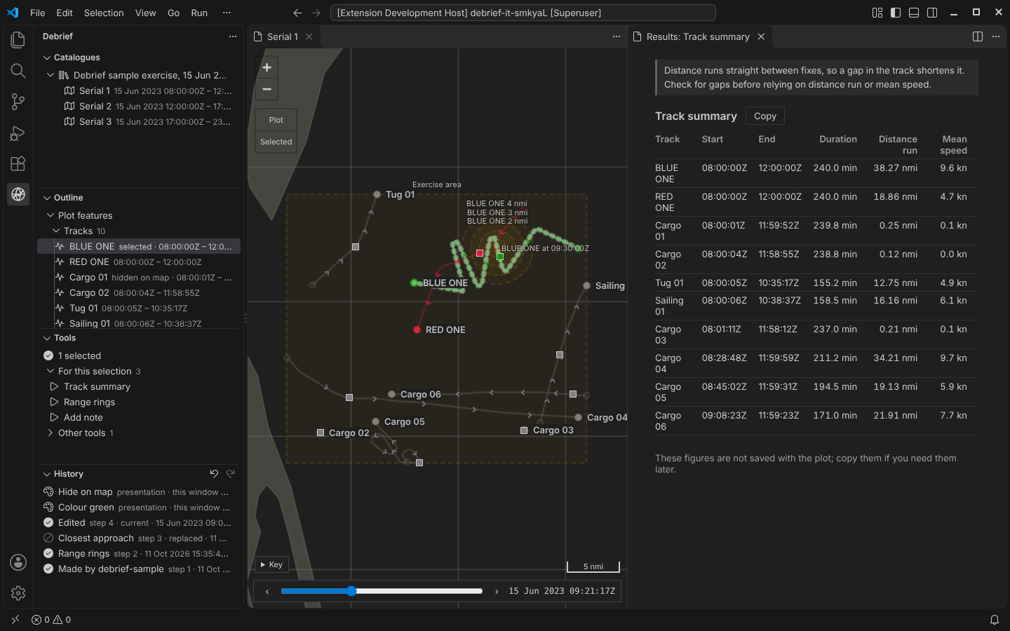Open the Selection menu
Image resolution: width=1010 pixels, height=631 pixels.
coord(104,13)
